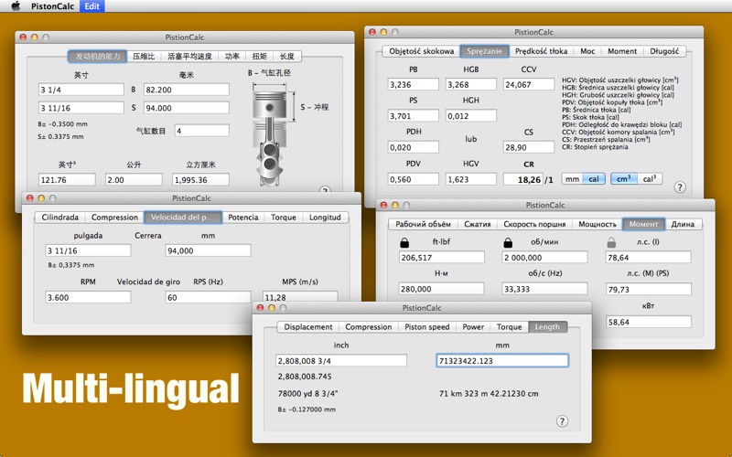732x457 pixels.
Task: Select the Prędkość tłoka tab
Action: [541, 51]
